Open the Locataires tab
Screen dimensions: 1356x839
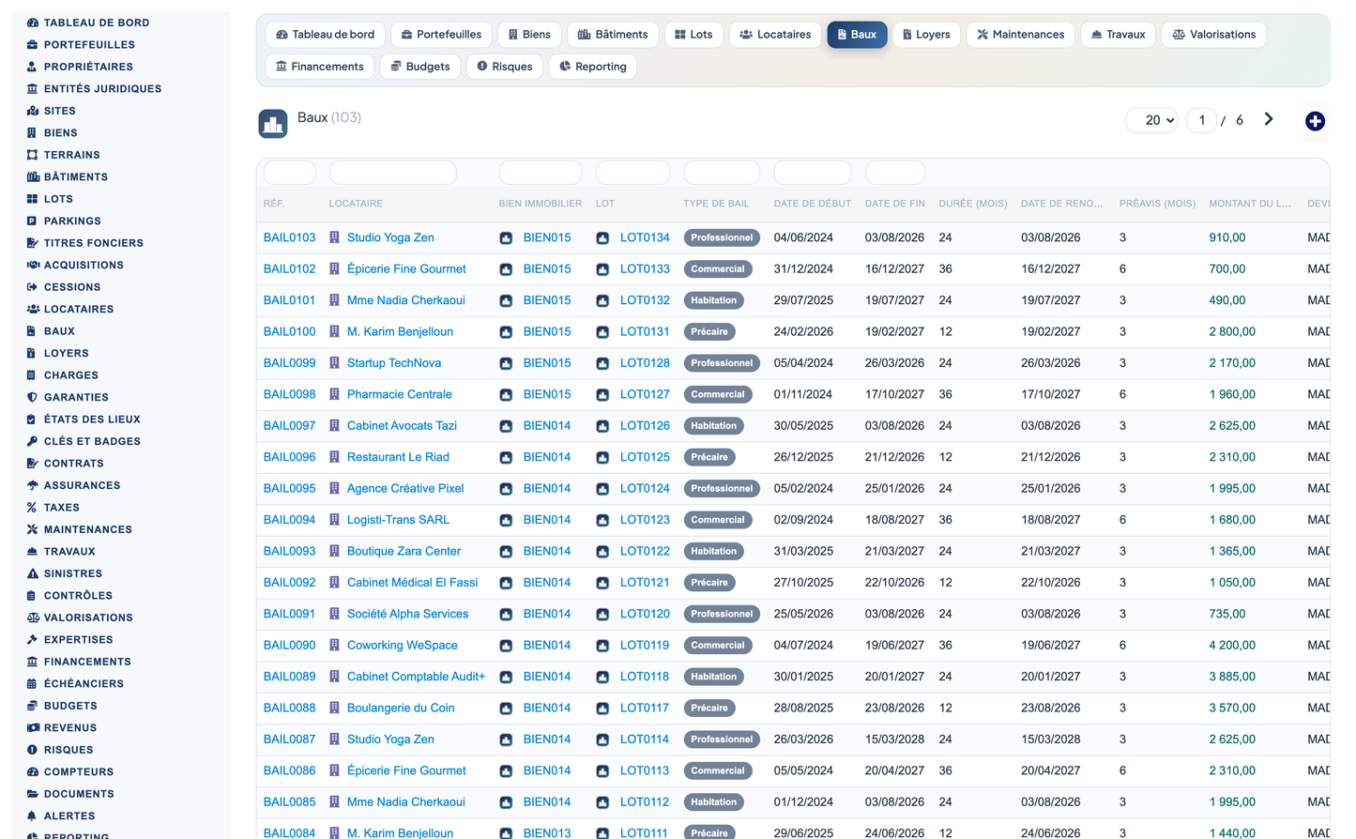(x=775, y=35)
